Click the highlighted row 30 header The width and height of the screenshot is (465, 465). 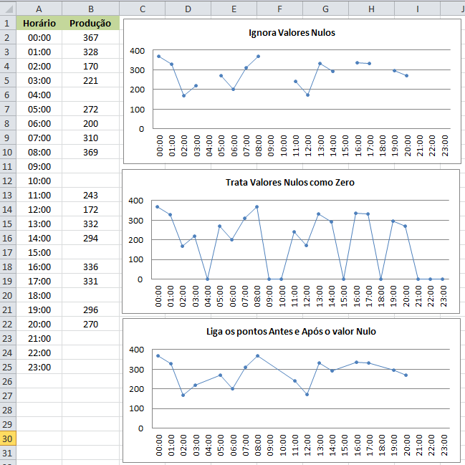pos(7,438)
